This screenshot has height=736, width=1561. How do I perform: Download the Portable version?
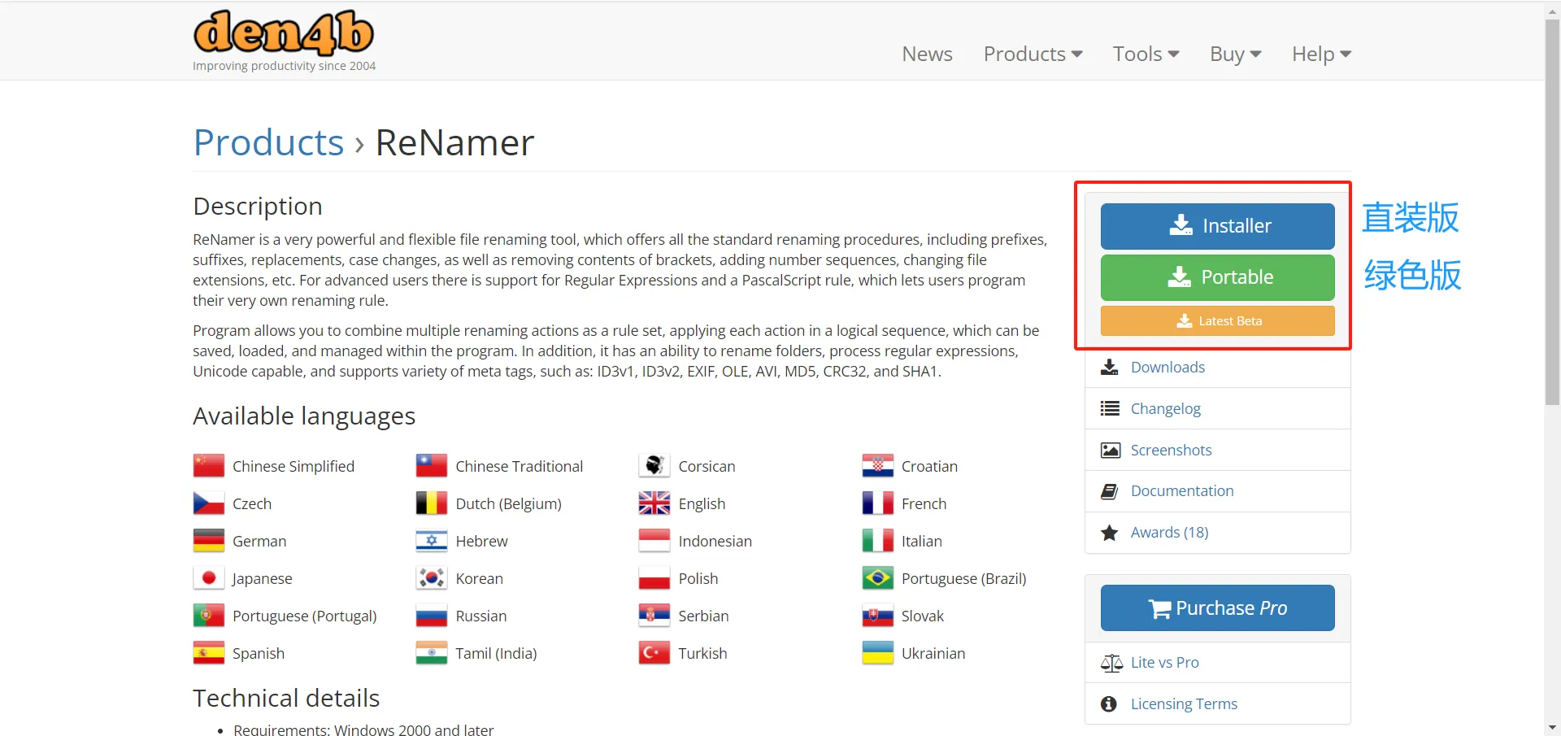pos(1217,277)
